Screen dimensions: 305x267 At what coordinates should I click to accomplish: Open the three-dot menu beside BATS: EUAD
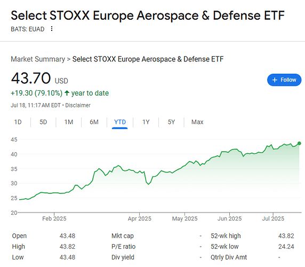[x=52, y=29]
